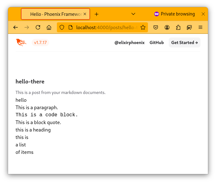Viewport: 216px width, 183px height.
Task: Close the Hello Phoenix Framework tab
Action: point(85,14)
